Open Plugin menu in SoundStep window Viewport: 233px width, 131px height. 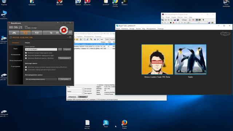click(168, 17)
